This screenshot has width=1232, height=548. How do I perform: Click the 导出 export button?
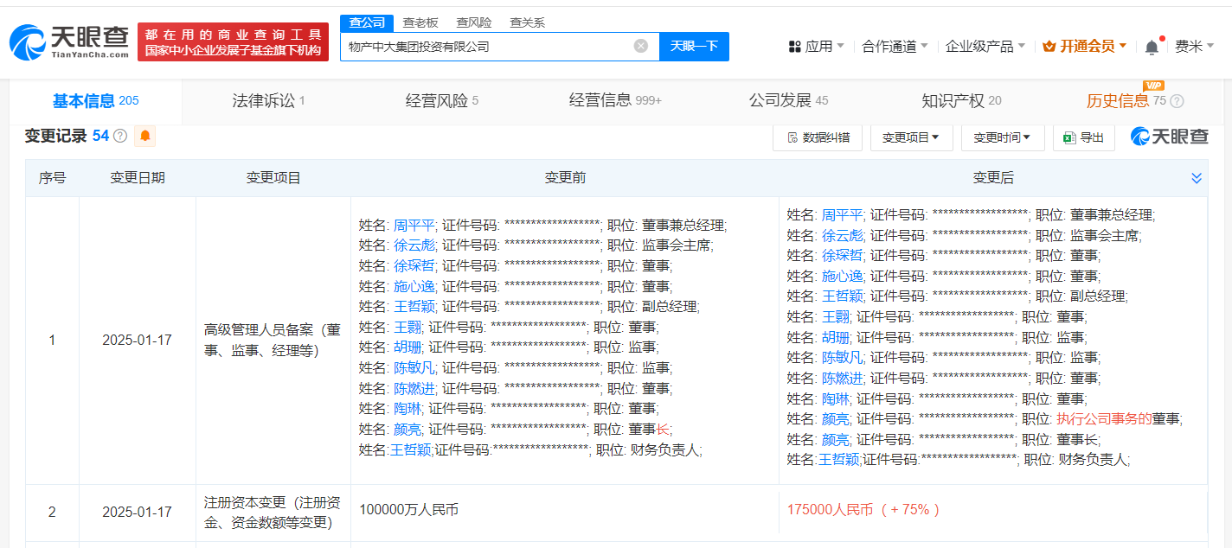point(1084,137)
